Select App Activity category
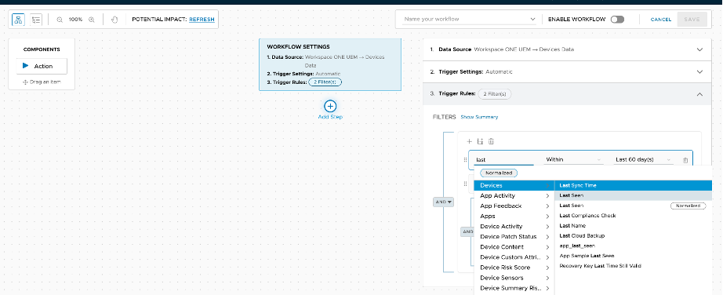 [514, 195]
